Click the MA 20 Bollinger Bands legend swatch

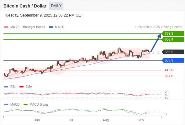click(x=6, y=27)
